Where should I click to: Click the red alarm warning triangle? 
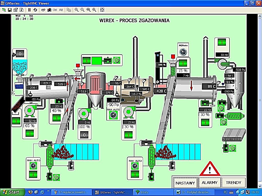click(210, 169)
